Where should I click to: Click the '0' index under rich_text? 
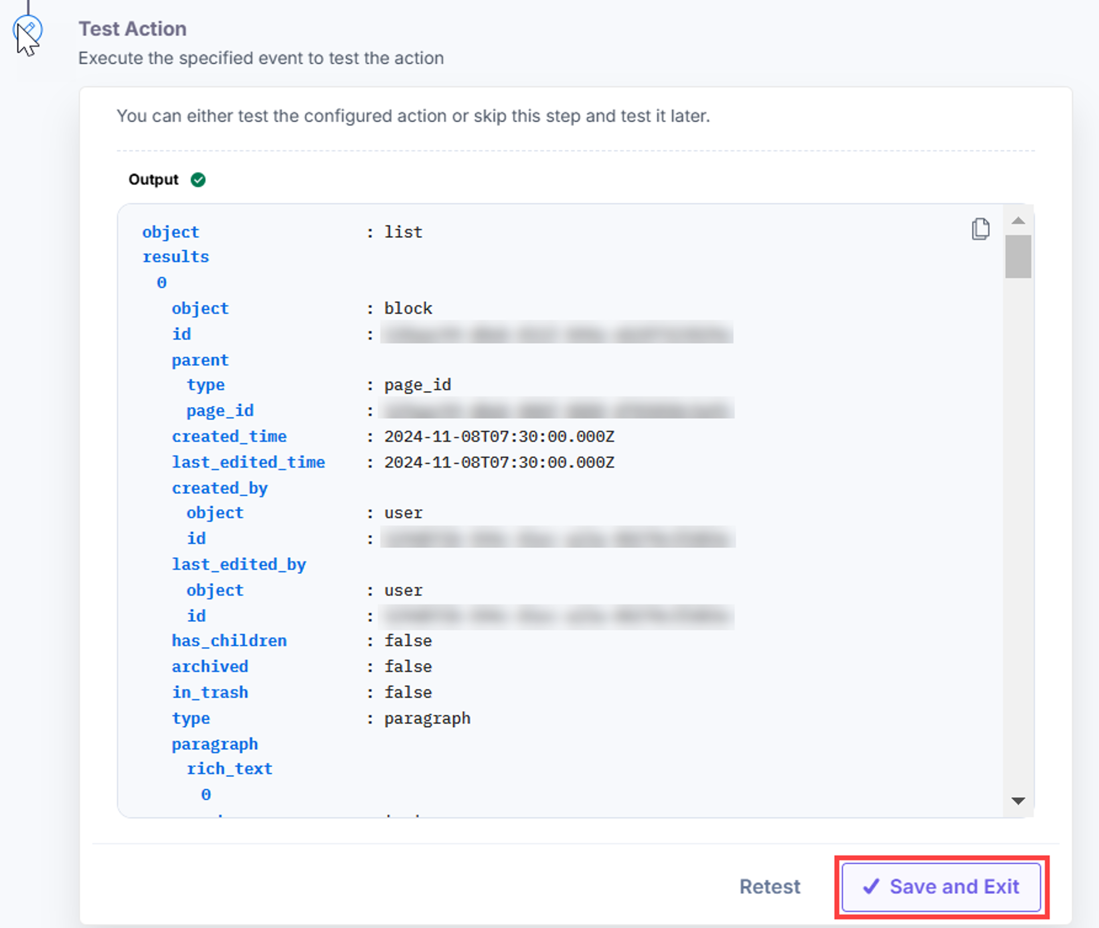206,794
